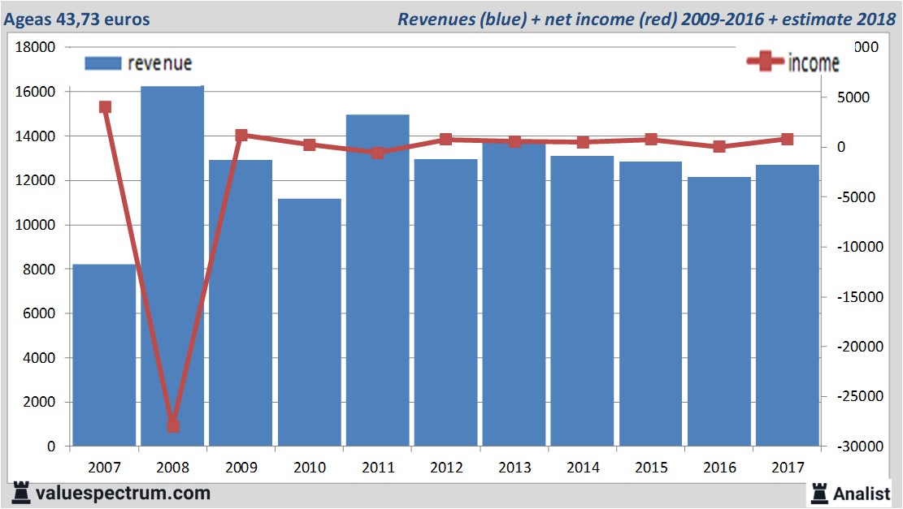Select the Analist rook icon bottom right
The image size is (903, 509).
tap(818, 493)
